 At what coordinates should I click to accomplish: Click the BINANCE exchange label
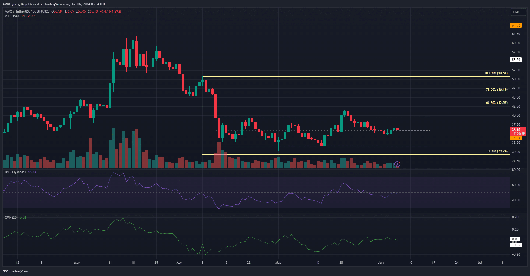pos(43,11)
